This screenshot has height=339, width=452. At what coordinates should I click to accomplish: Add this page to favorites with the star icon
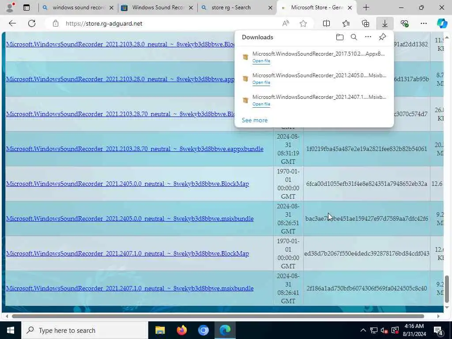tap(303, 23)
